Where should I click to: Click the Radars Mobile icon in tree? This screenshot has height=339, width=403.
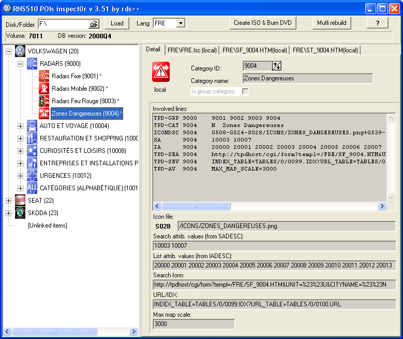pyautogui.click(x=44, y=89)
